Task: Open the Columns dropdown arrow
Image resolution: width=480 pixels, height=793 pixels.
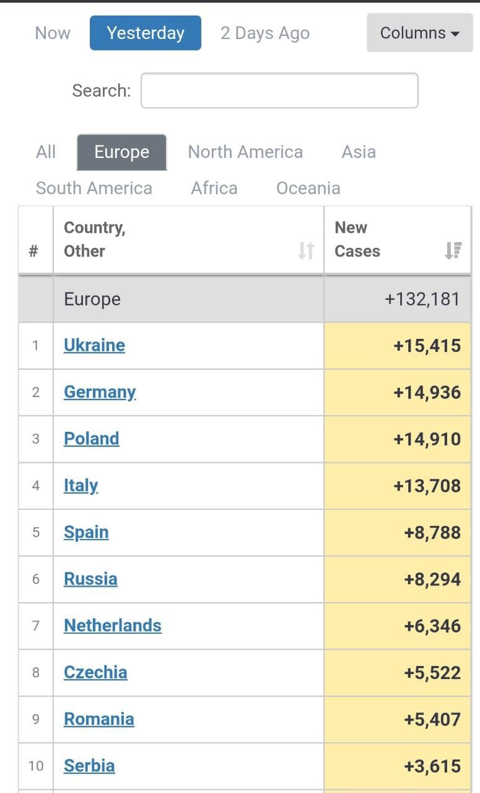Action: coord(456,33)
